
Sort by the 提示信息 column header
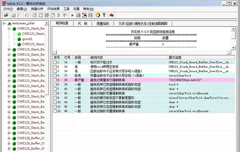[201, 57]
